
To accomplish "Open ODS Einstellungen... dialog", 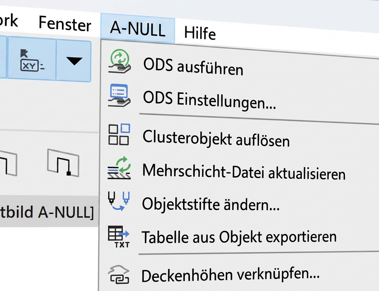I will coord(209,100).
